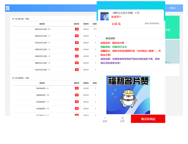The width and height of the screenshot is (188, 144).
Task: Click the cart icon beside the QQ空间区 heading
Action: (13, 78)
